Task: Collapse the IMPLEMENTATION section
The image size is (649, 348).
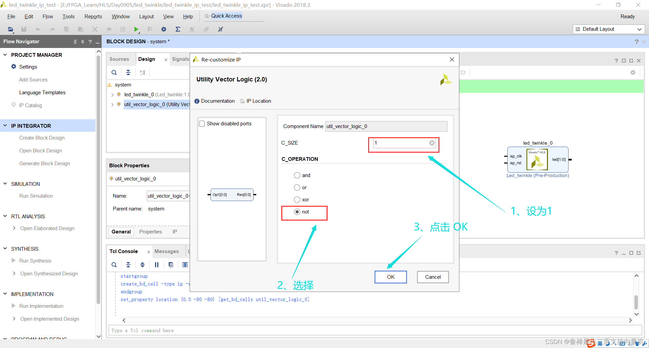Action: click(5, 294)
